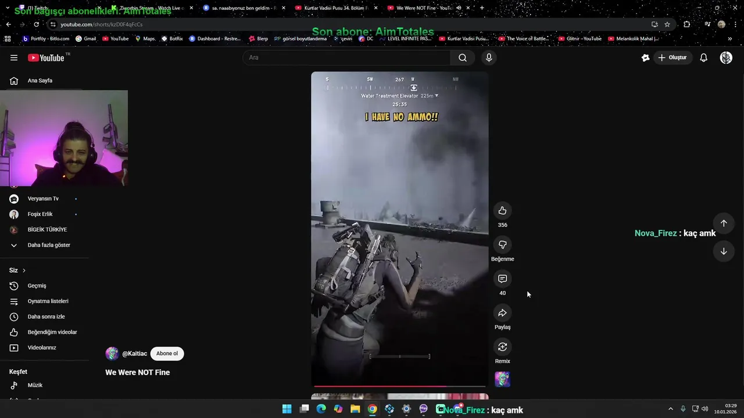Click the browser back arrow

[8, 24]
